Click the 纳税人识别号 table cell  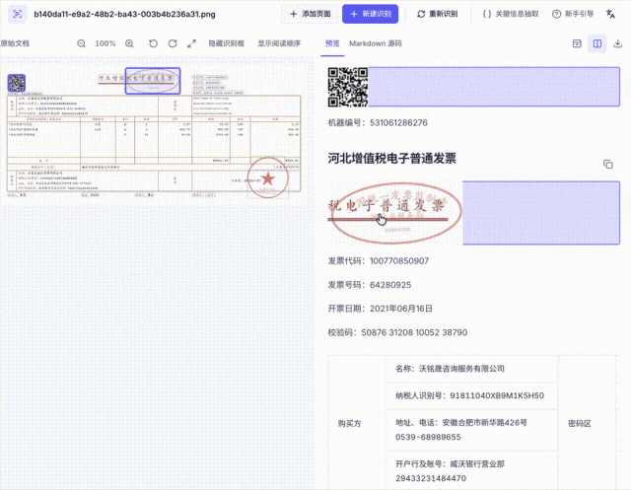coord(471,396)
